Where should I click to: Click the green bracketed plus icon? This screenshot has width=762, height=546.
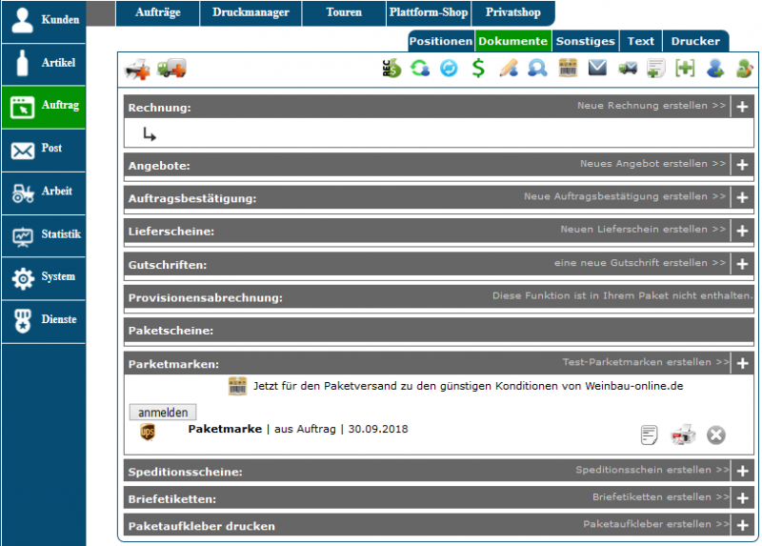pyautogui.click(x=685, y=69)
